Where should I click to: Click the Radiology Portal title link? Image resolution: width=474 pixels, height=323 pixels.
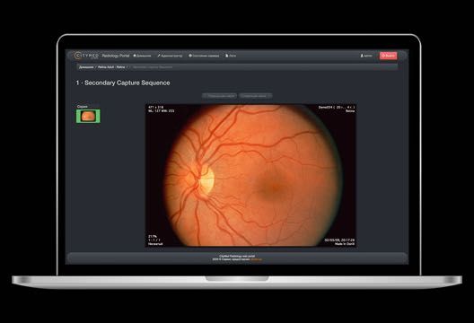(x=116, y=56)
